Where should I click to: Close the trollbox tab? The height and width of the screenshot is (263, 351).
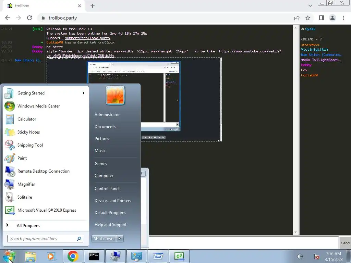coord(79,6)
